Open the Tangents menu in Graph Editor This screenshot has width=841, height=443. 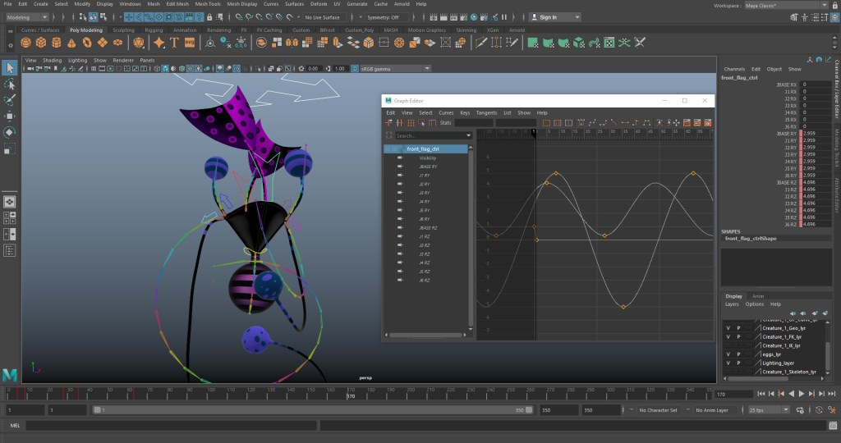(486, 112)
